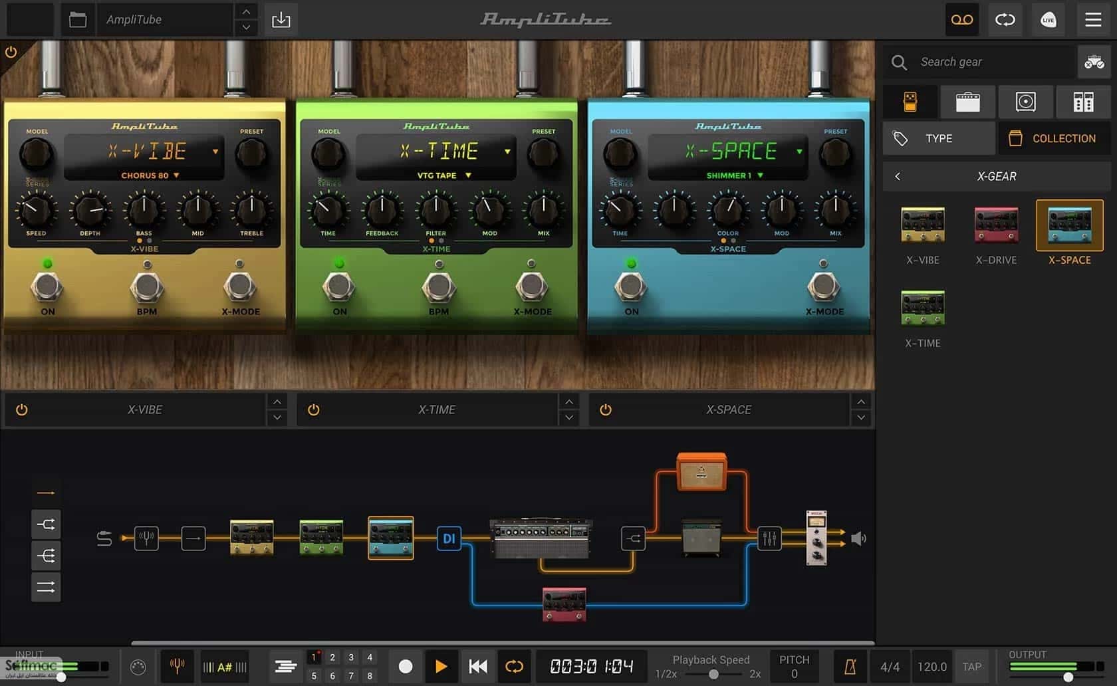Toggle the metronome icon
This screenshot has width=1117, height=686.
pos(850,667)
